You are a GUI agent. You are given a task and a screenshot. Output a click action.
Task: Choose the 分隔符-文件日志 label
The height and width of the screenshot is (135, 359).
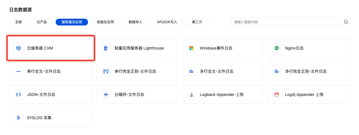(130, 95)
